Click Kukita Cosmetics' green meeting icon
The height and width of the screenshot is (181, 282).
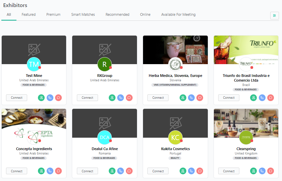click(183, 171)
